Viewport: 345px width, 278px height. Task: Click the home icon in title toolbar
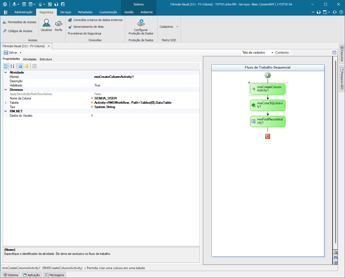coord(40,4)
